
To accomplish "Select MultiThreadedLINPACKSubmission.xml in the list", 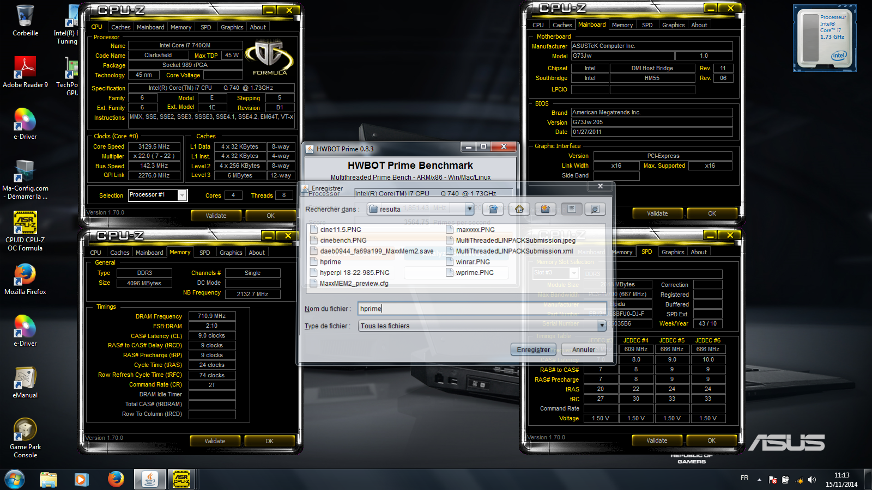I will click(x=509, y=252).
